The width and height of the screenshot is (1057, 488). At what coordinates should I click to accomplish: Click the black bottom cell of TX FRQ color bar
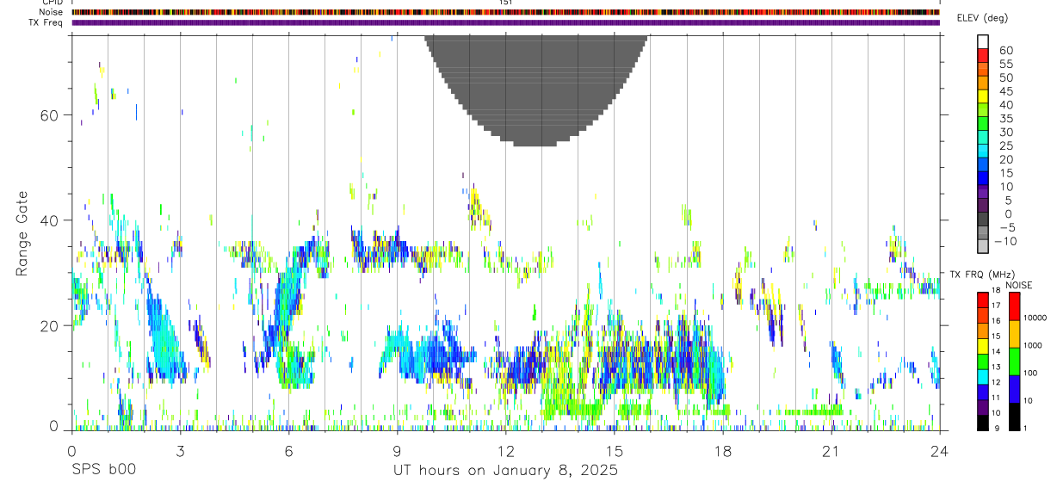(983, 423)
